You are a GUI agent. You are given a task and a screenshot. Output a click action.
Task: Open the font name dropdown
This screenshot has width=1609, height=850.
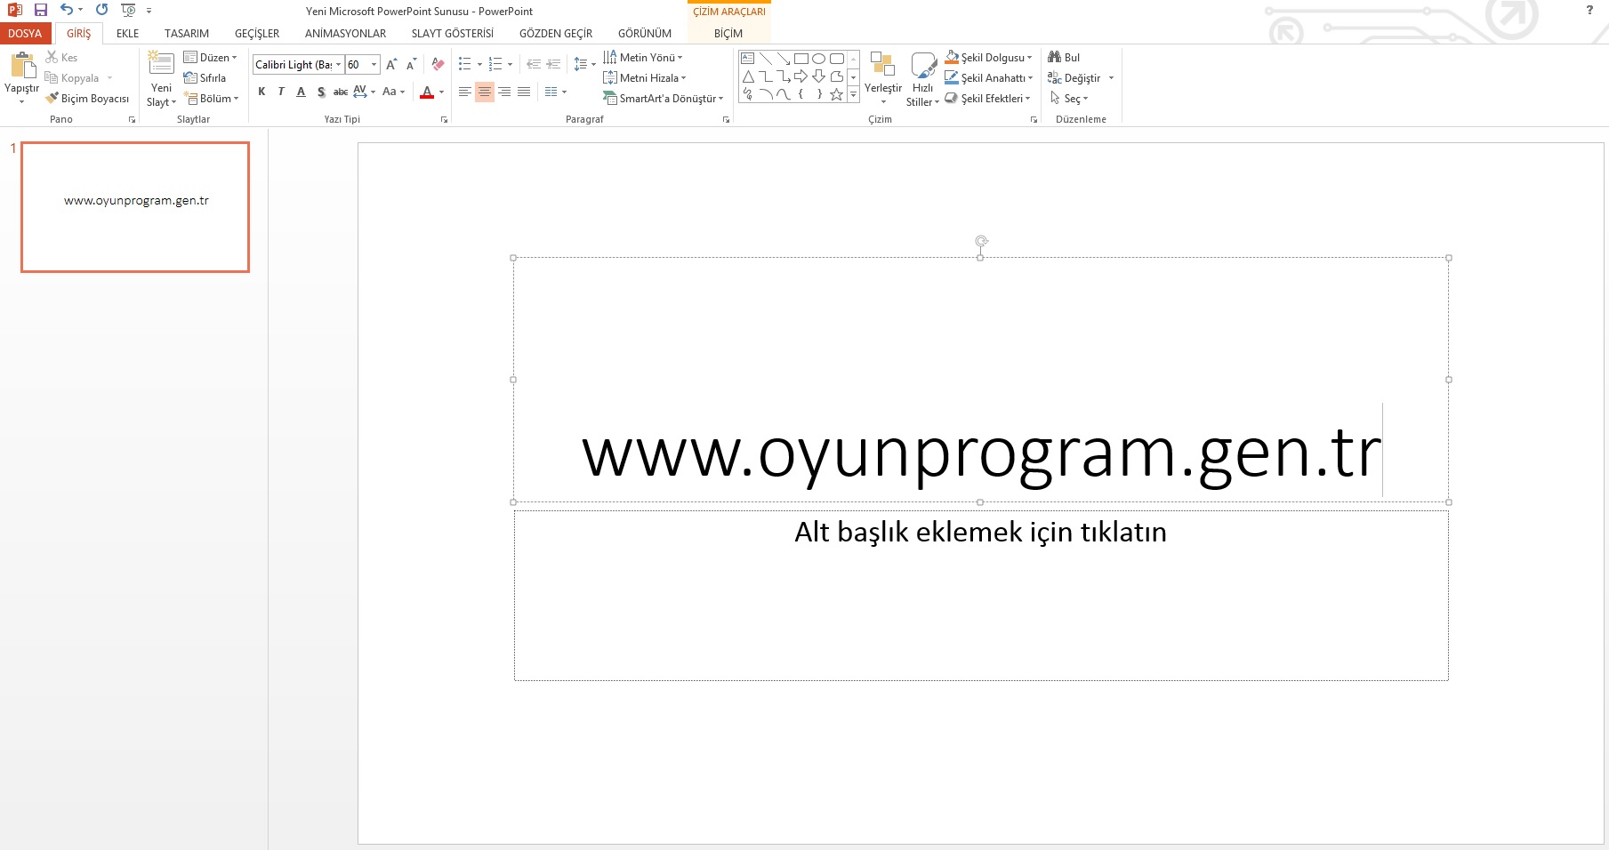(x=338, y=65)
